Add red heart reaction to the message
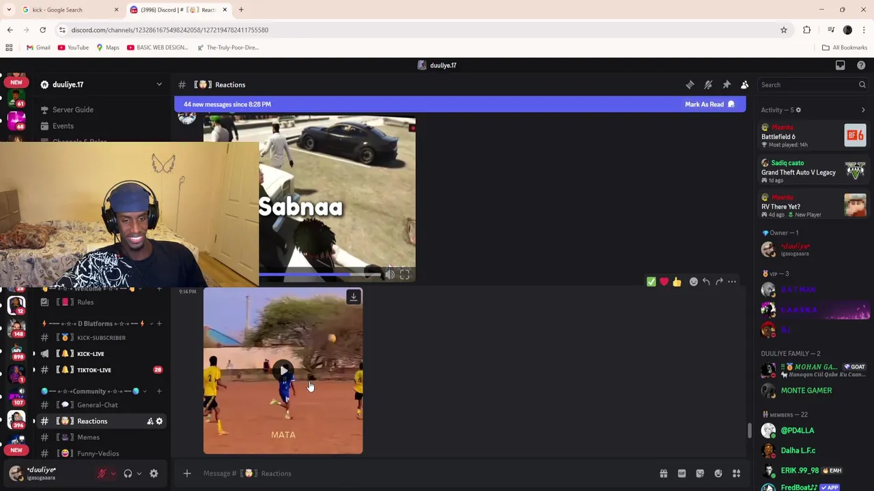 coord(664,282)
